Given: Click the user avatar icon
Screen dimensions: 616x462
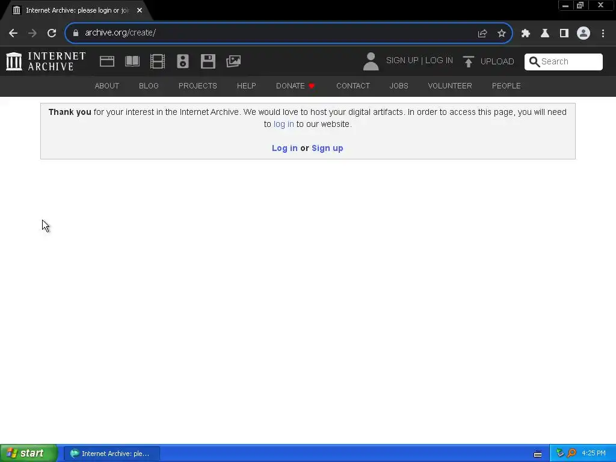Looking at the screenshot, I should click(x=371, y=61).
